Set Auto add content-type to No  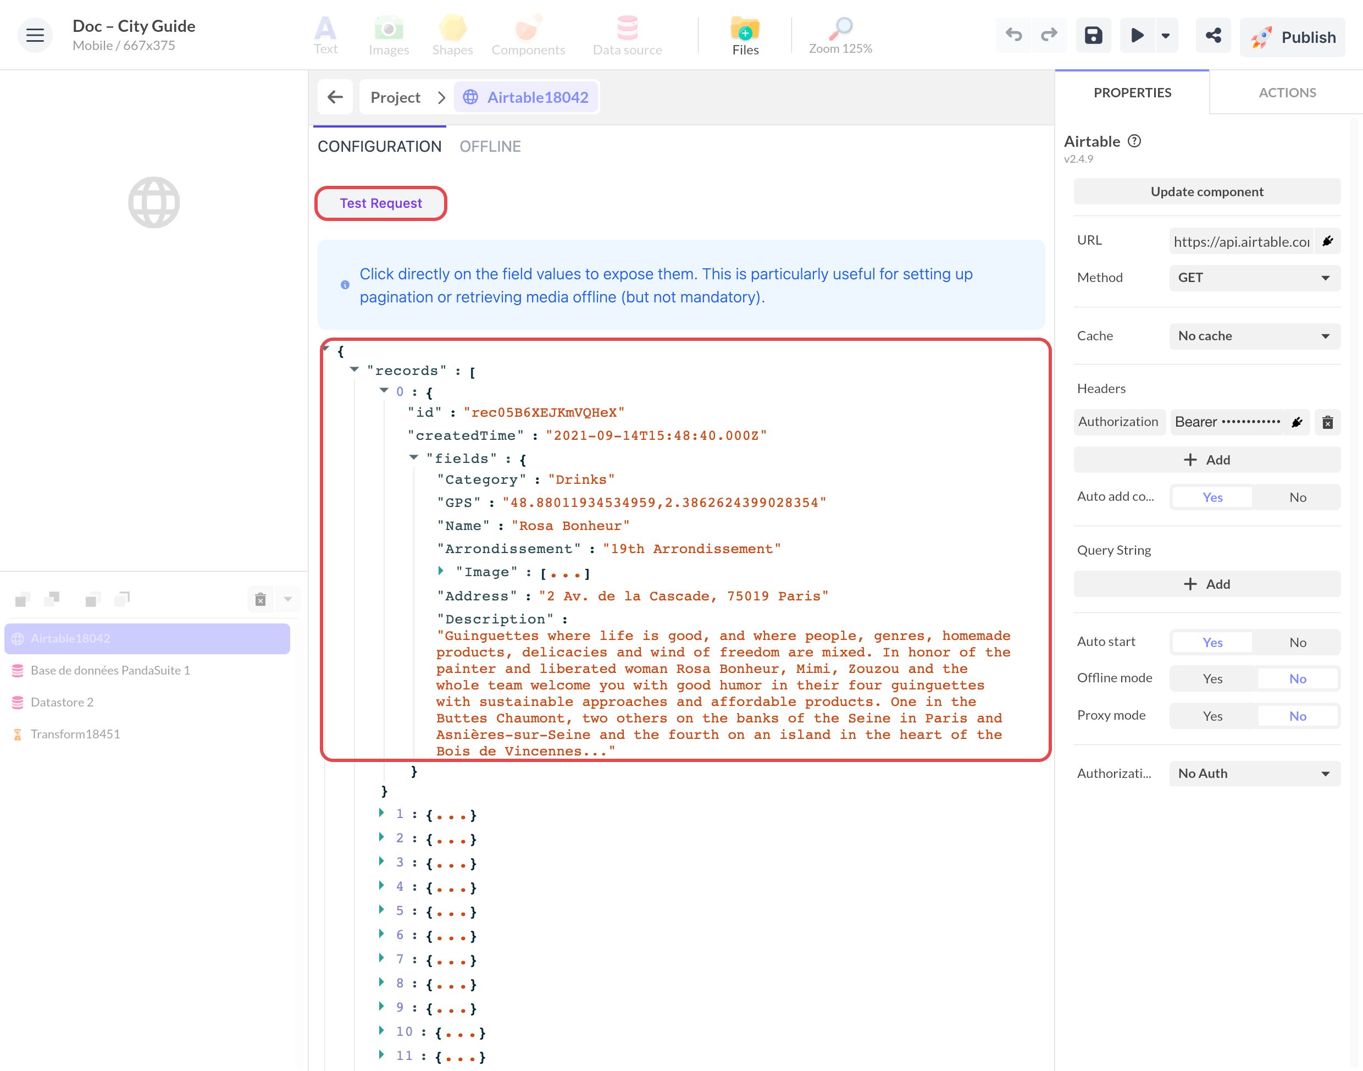click(1297, 497)
